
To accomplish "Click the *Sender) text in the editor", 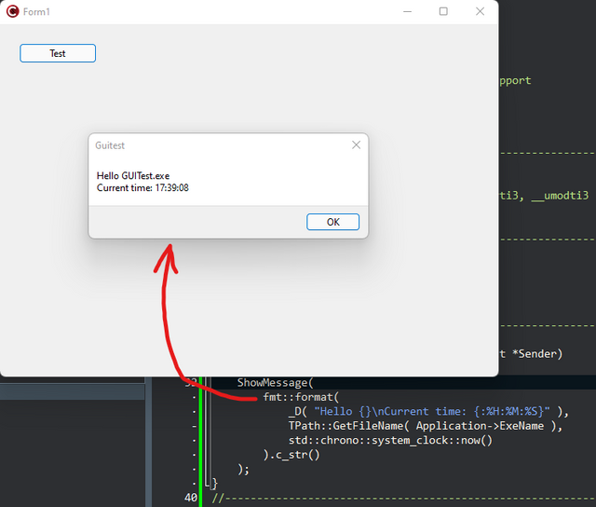I will pos(537,354).
